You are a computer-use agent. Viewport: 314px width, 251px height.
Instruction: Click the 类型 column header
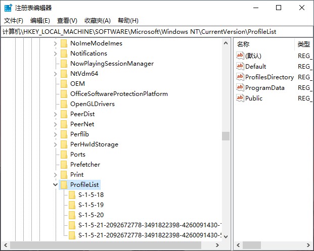pyautogui.click(x=303, y=44)
